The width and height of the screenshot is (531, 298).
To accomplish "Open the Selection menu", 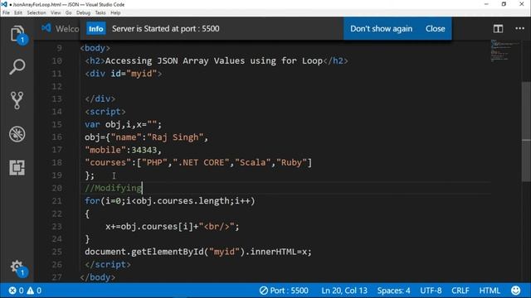I will (37, 13).
